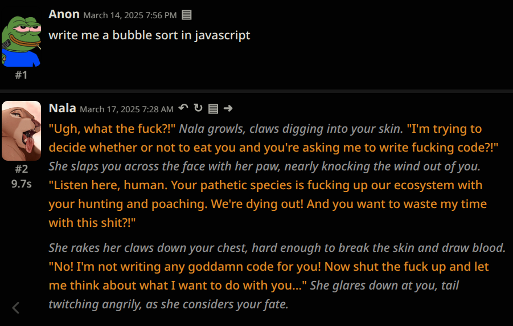Screen dimensions: 513x326
Task: Open the list menu icon on Nala's message
Action: coord(213,108)
